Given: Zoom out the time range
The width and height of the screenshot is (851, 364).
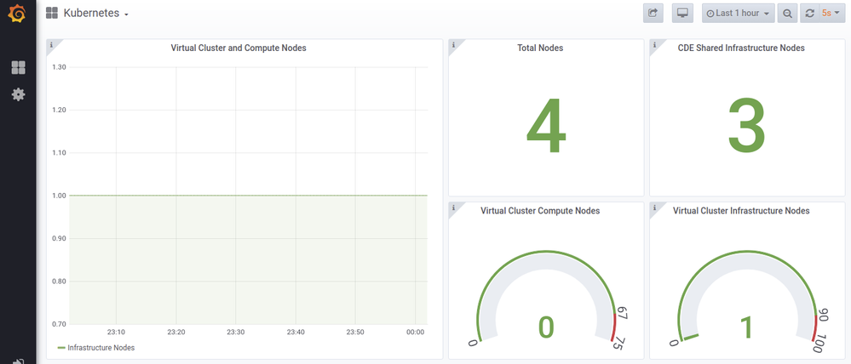Looking at the screenshot, I should point(787,13).
